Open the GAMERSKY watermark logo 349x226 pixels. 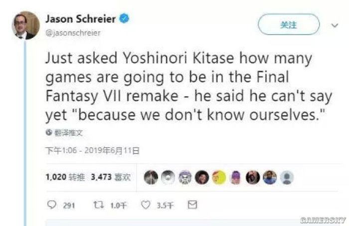323,220
